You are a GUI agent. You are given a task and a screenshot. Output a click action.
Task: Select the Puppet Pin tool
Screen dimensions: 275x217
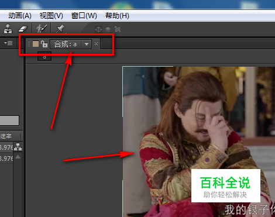(x=60, y=29)
